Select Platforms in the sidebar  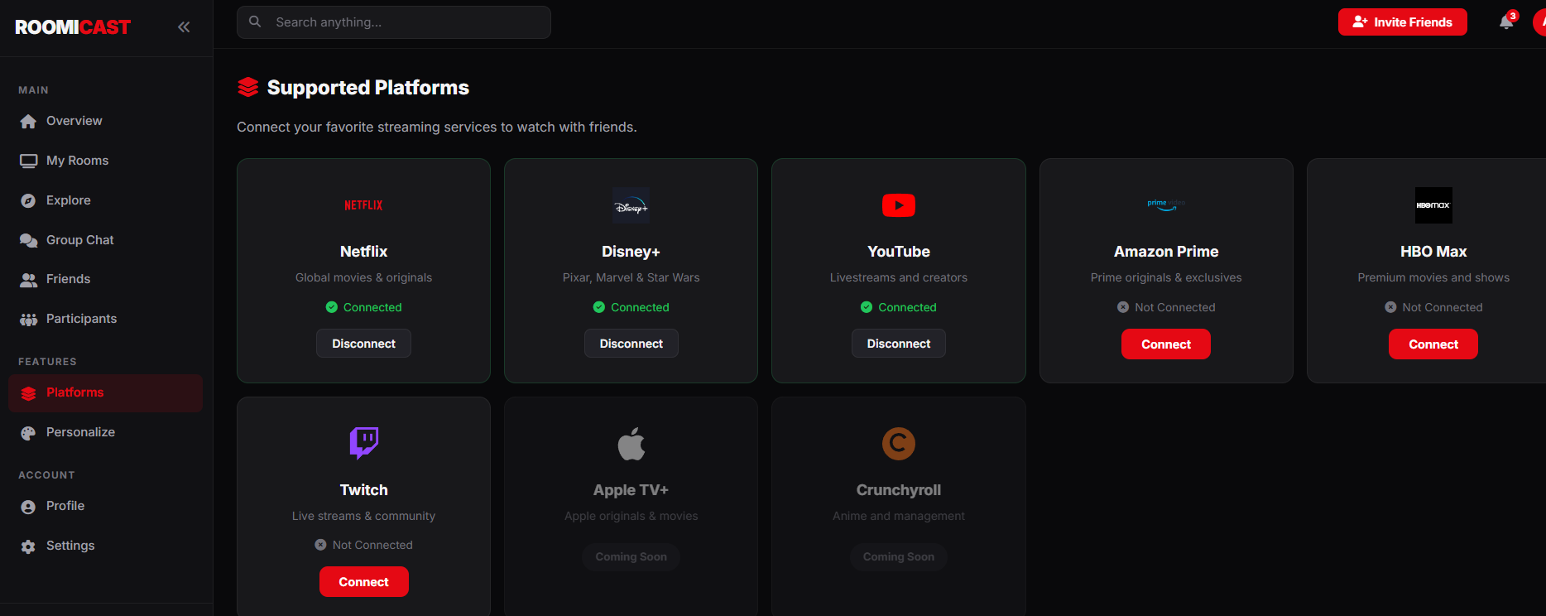(105, 392)
